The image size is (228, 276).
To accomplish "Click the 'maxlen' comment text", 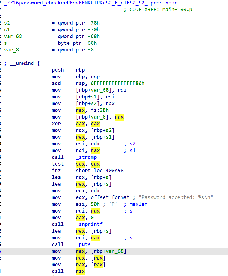I will point(138,204).
